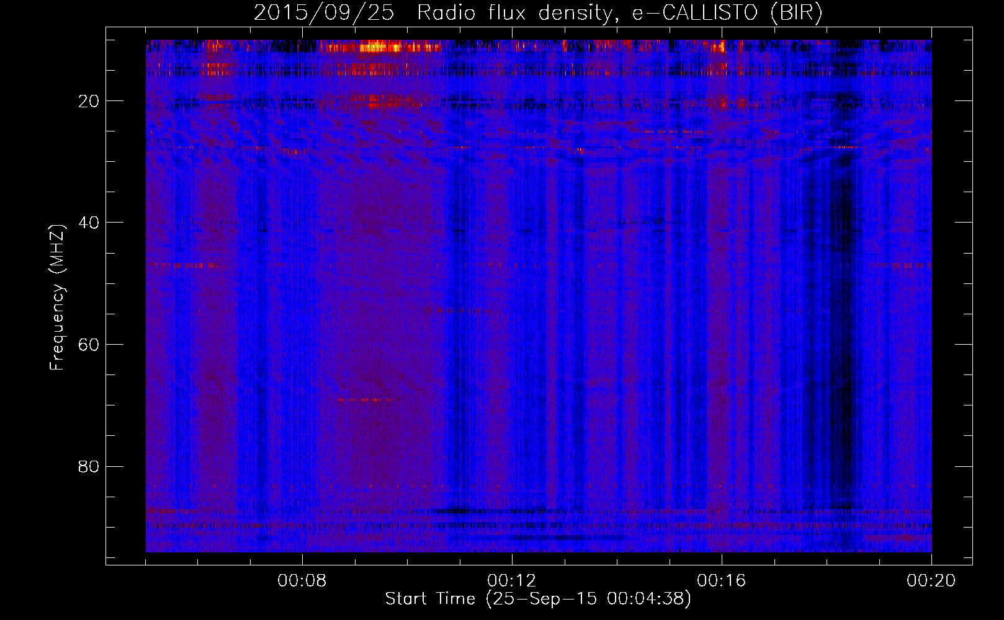Click the 00:08 time tick label
This screenshot has width=1004, height=620.
302,581
